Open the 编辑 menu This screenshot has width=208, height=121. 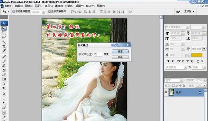[18, 6]
